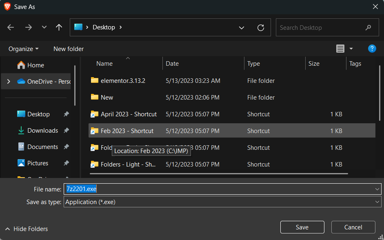This screenshot has height=240, width=384.
Task: Open recent locations dropdown arrow
Action: pos(44,27)
